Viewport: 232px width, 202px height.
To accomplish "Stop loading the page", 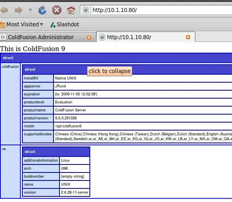I will click(x=57, y=10).
